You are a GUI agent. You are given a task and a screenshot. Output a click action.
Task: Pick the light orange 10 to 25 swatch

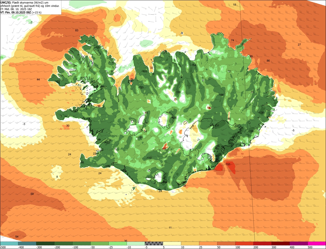190,243
